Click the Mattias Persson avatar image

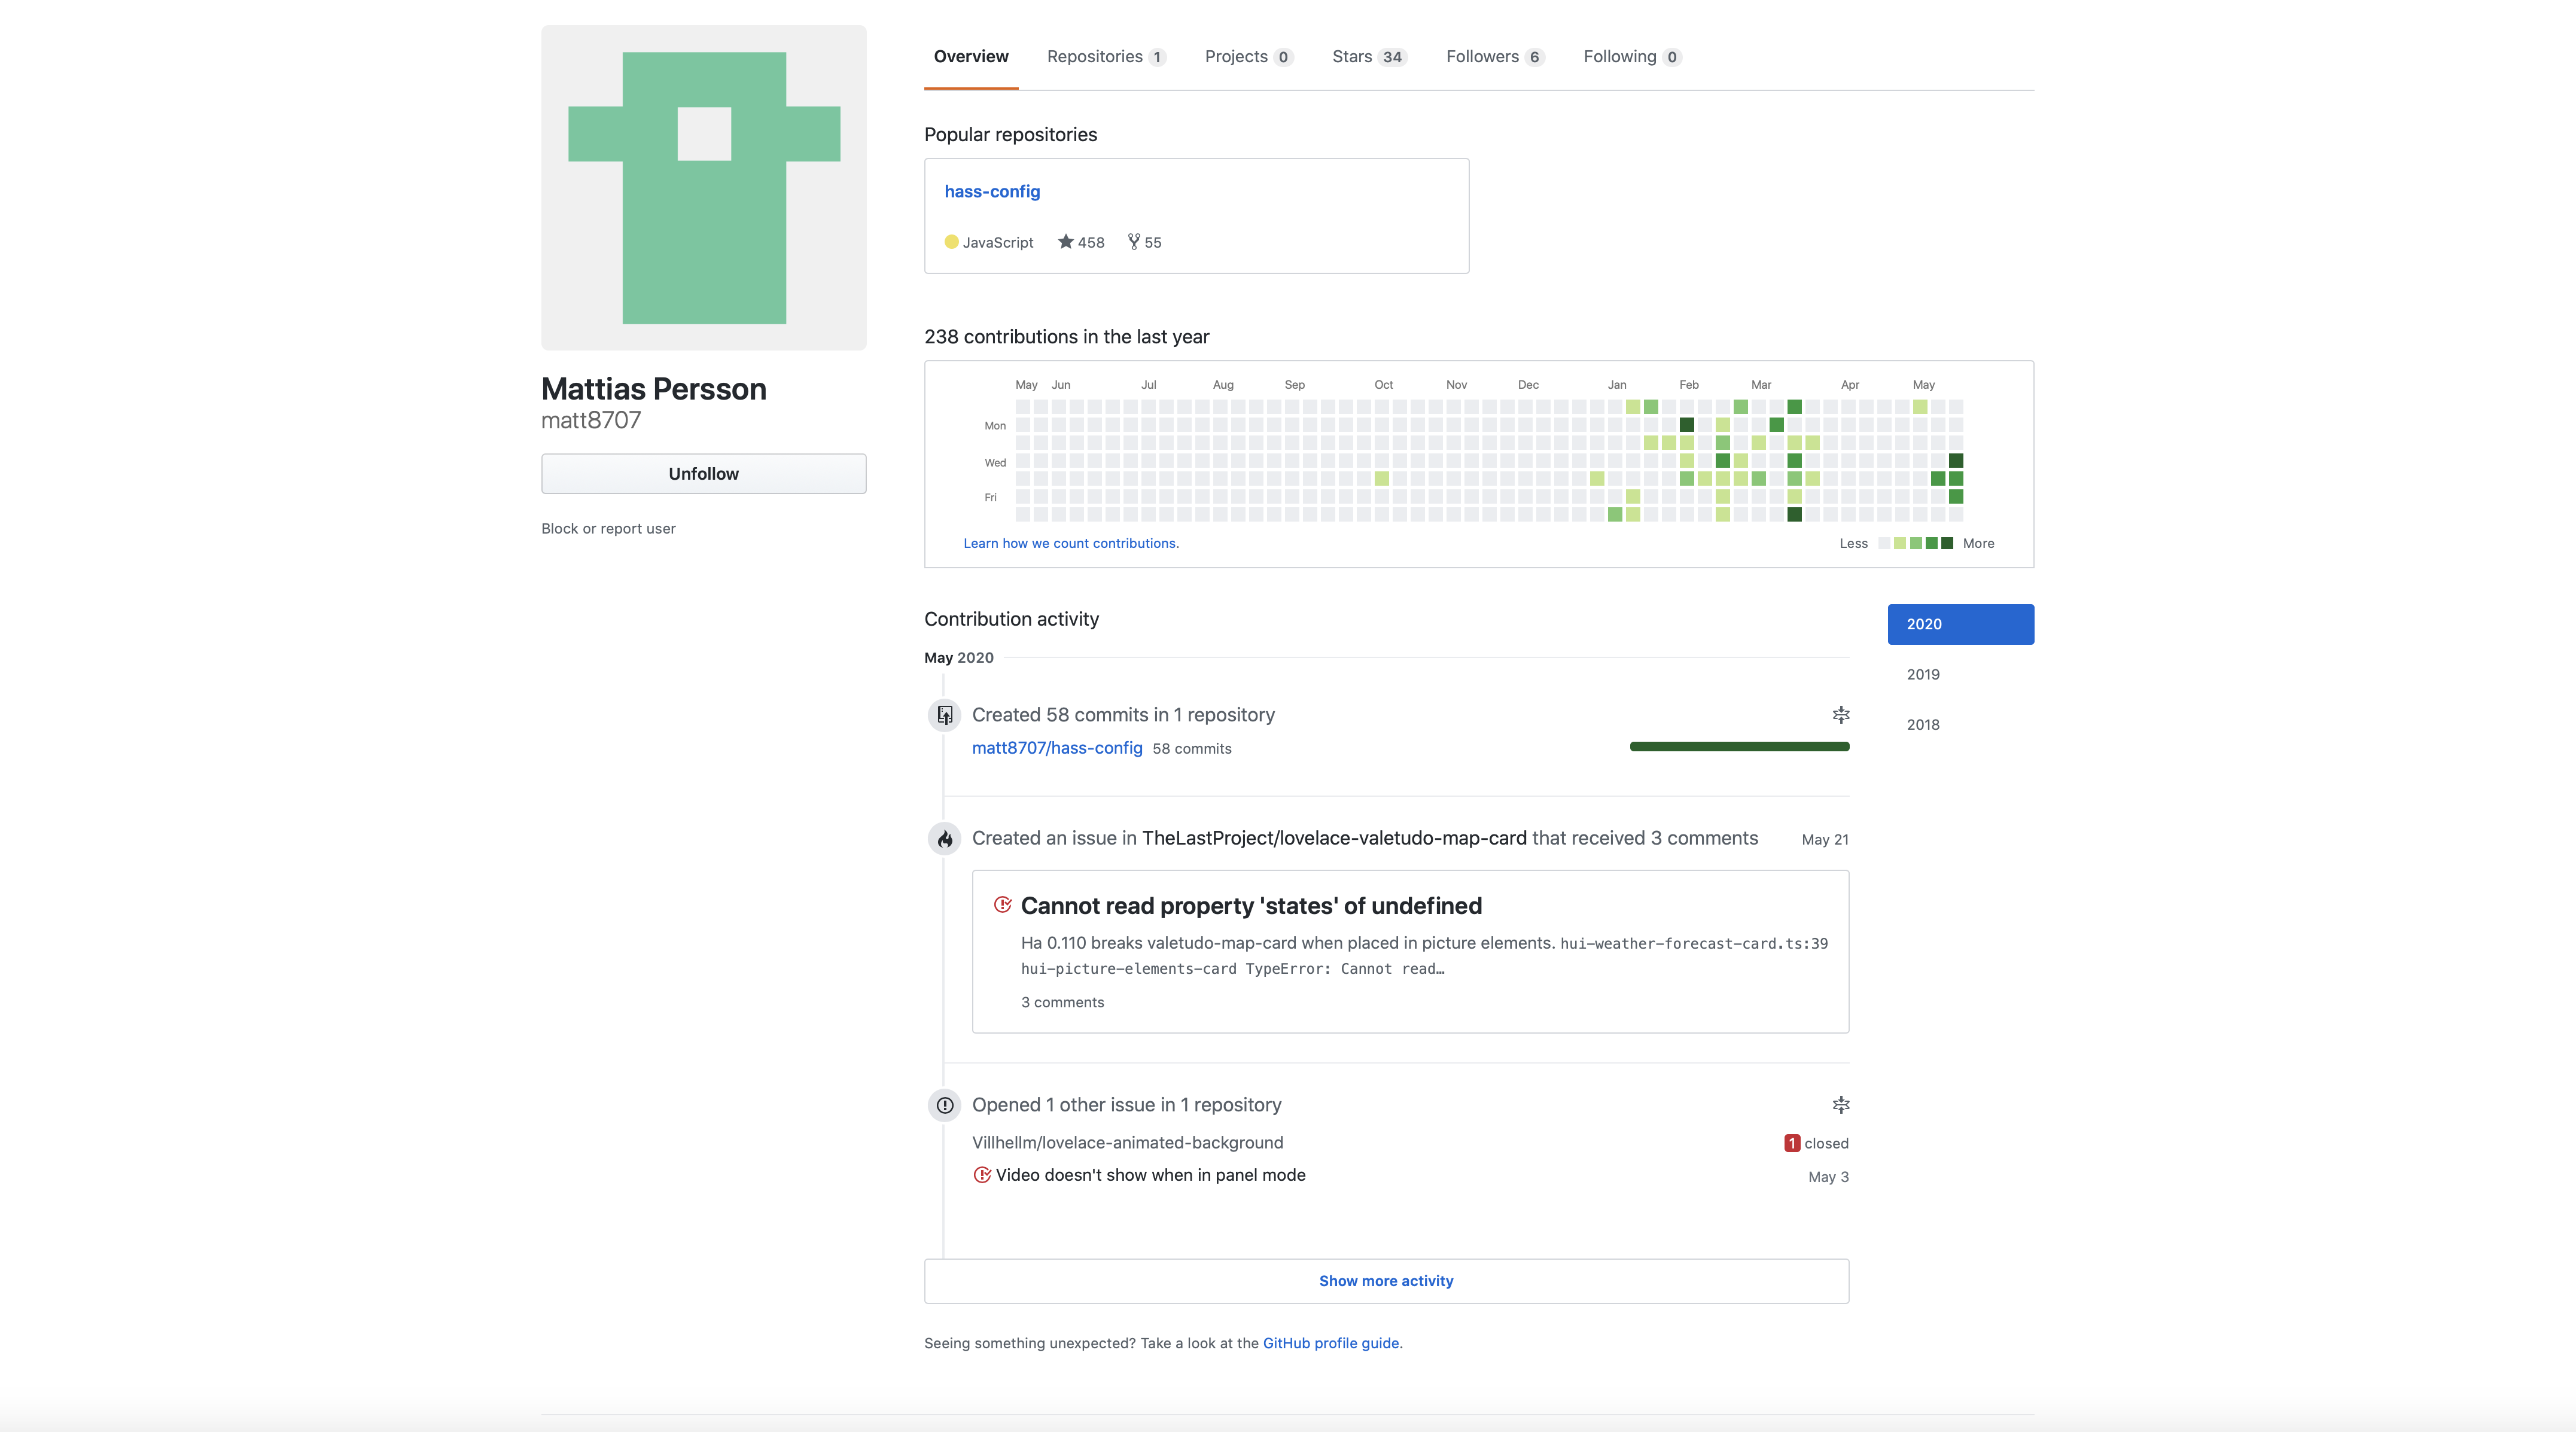pyautogui.click(x=703, y=188)
